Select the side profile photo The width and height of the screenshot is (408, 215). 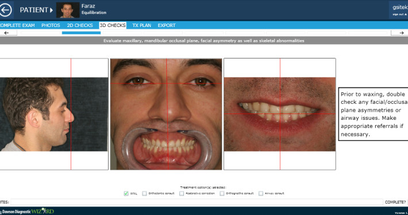coord(54,114)
